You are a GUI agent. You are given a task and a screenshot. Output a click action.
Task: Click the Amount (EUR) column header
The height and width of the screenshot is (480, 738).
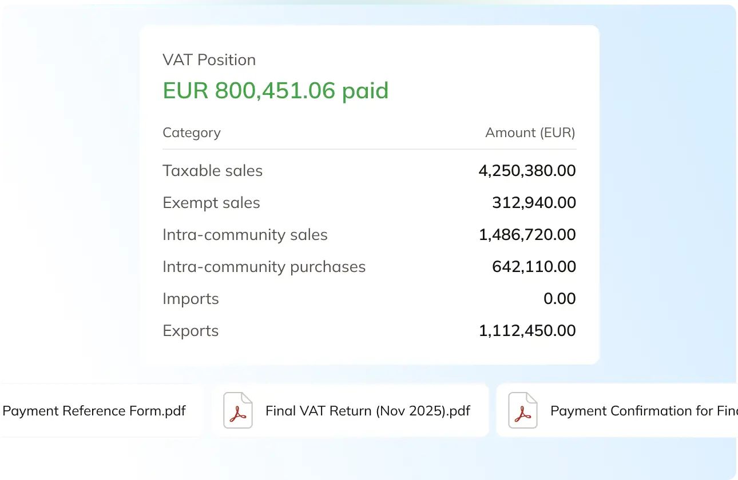coord(530,133)
